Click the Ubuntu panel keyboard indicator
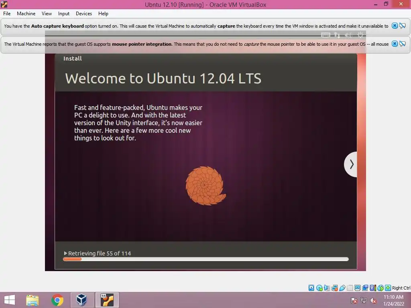 326,35
